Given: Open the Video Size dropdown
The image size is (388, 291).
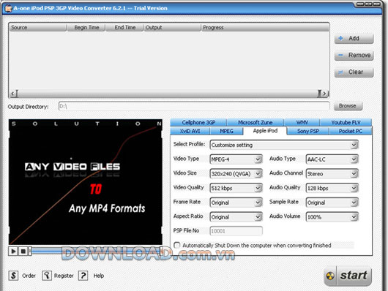Looking at the screenshot, I should pos(236,173).
